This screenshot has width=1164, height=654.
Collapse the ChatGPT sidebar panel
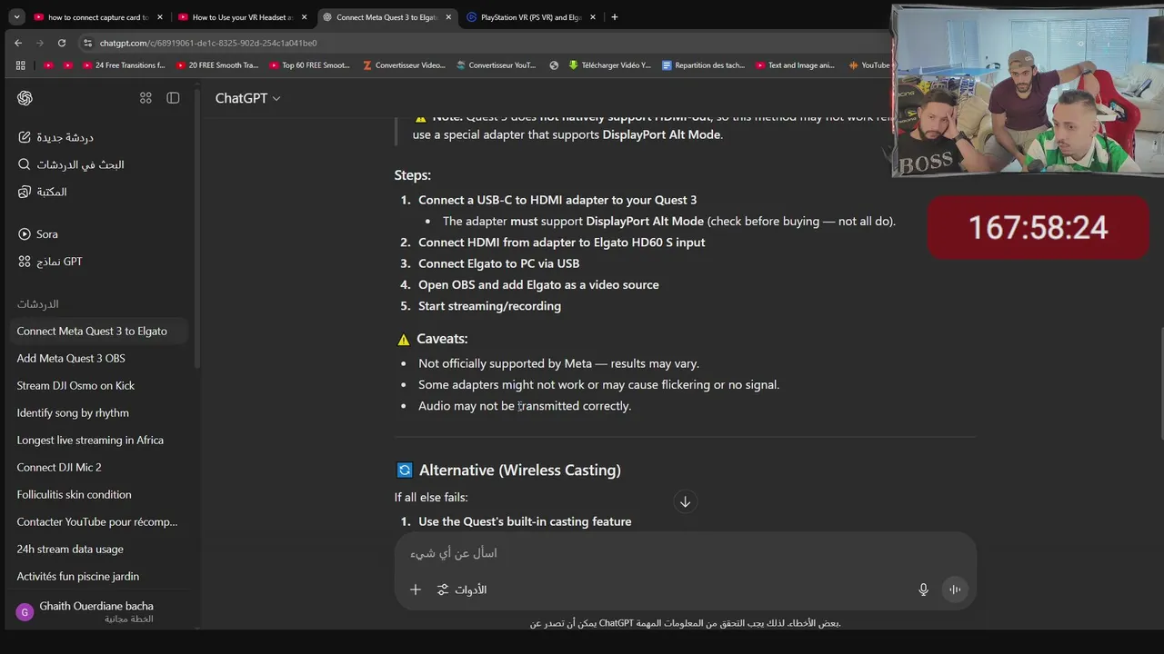point(173,98)
